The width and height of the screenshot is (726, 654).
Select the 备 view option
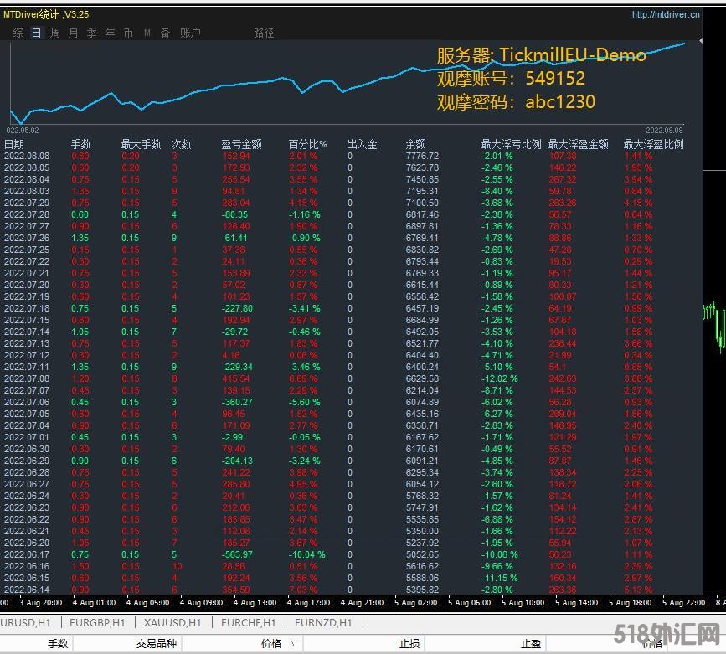coord(165,33)
